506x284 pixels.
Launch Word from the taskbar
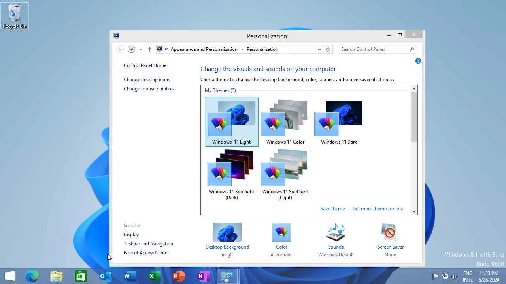point(130,276)
